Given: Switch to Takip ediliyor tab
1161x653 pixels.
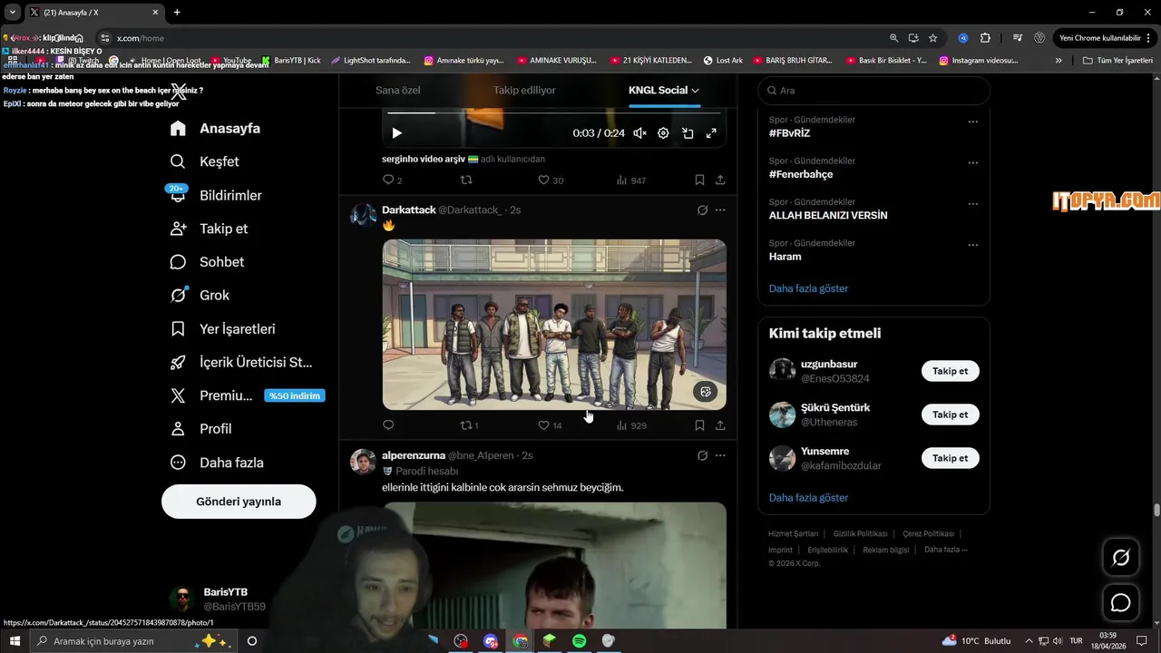Looking at the screenshot, I should (524, 91).
